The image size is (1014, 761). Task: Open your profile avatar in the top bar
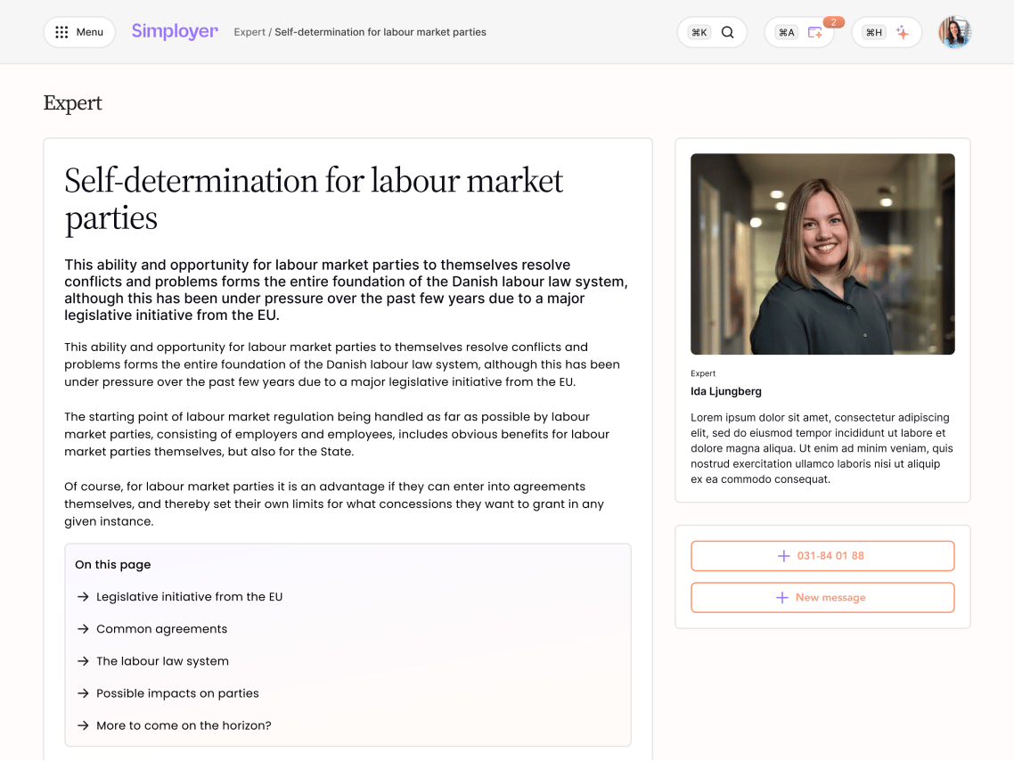954,31
